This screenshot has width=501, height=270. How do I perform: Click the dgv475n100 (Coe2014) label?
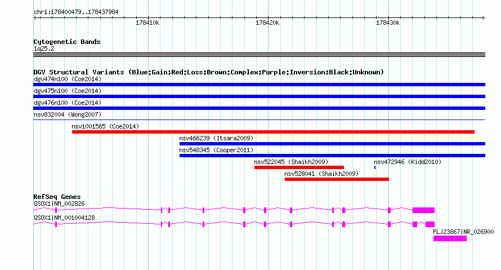pos(68,91)
